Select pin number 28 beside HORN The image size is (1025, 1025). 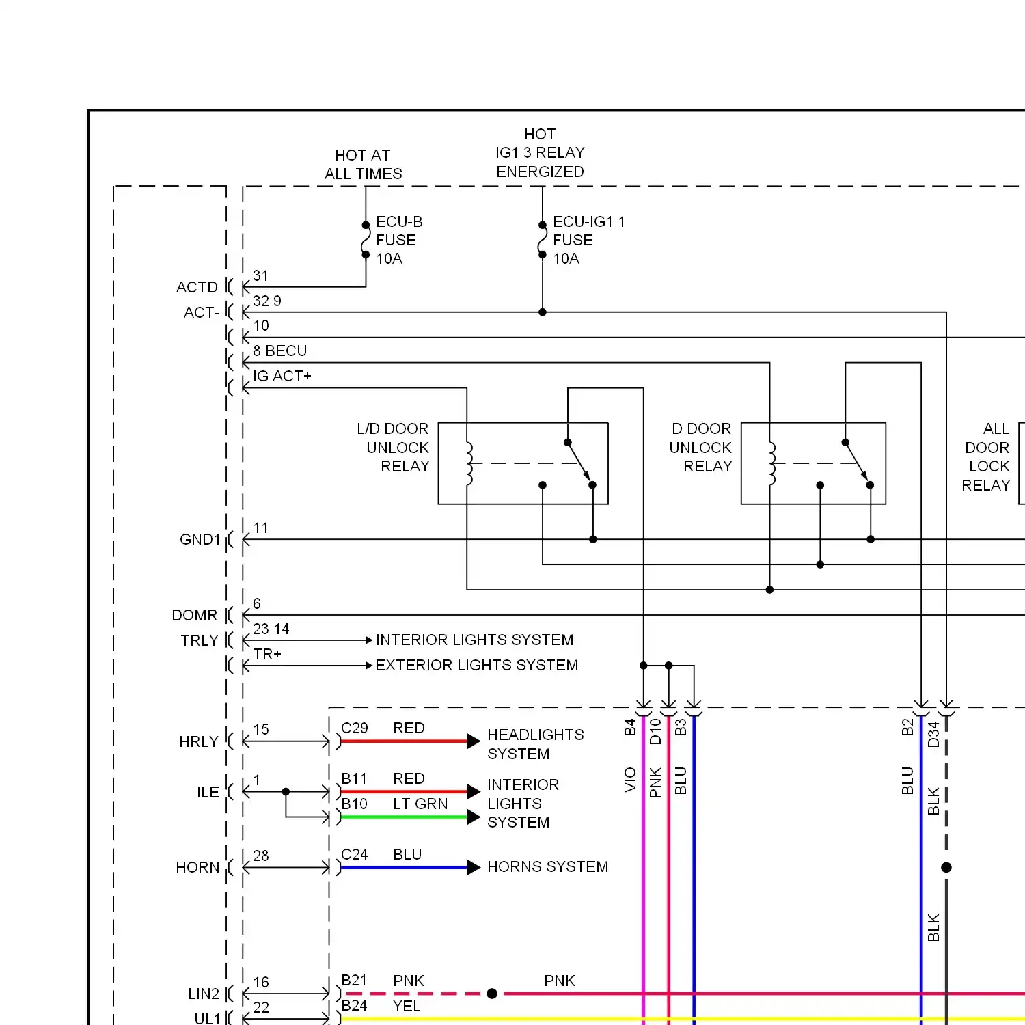261,856
